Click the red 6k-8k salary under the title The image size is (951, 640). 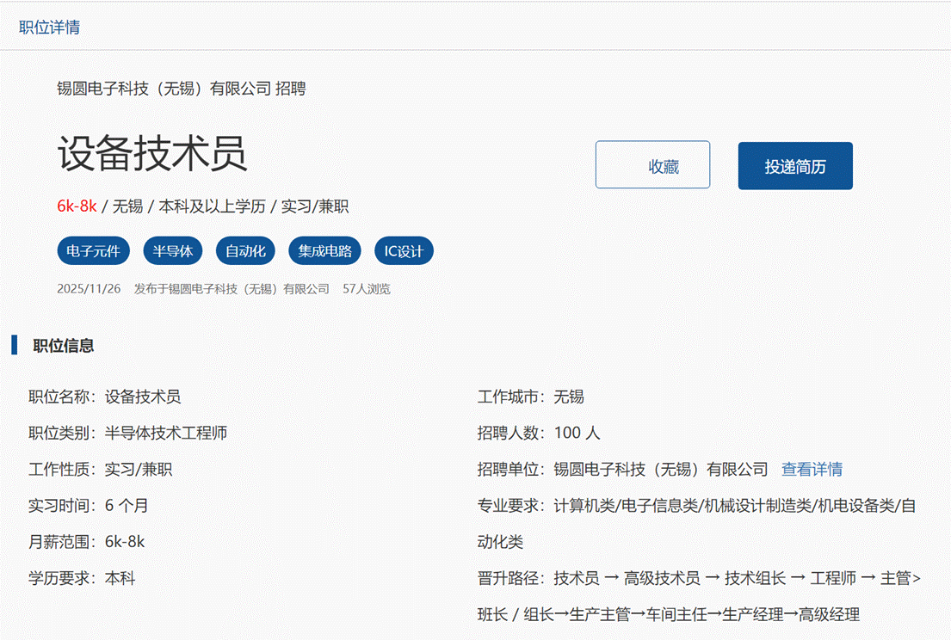tap(77, 206)
